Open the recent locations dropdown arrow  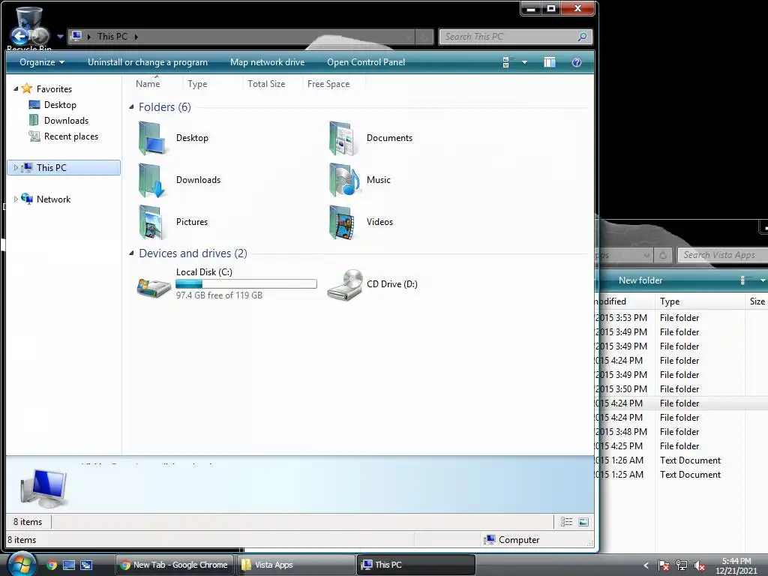pos(60,36)
